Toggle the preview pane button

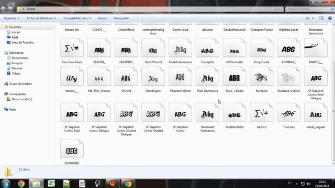tap(321, 18)
